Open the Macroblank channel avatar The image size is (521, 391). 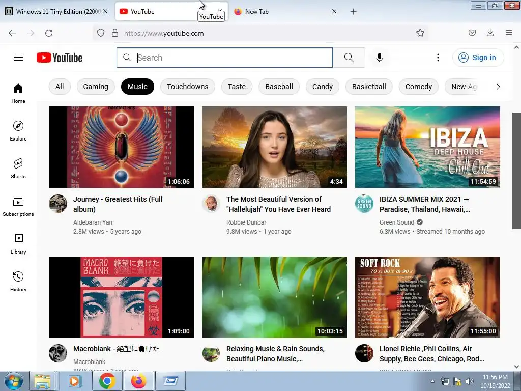(58, 353)
